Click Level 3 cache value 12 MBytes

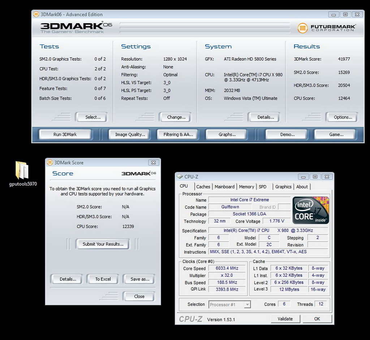(x=289, y=289)
